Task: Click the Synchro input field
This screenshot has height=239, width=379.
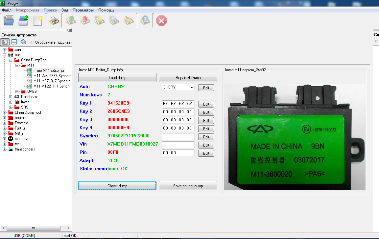Action: pos(178,136)
